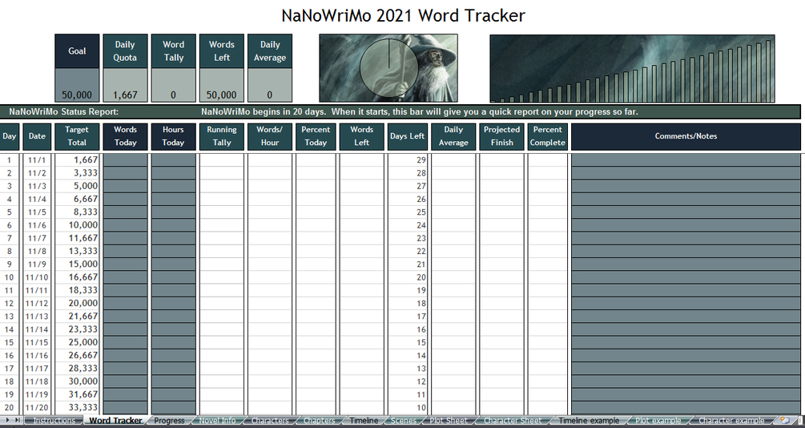Click target total 25,000 cell

click(x=77, y=342)
